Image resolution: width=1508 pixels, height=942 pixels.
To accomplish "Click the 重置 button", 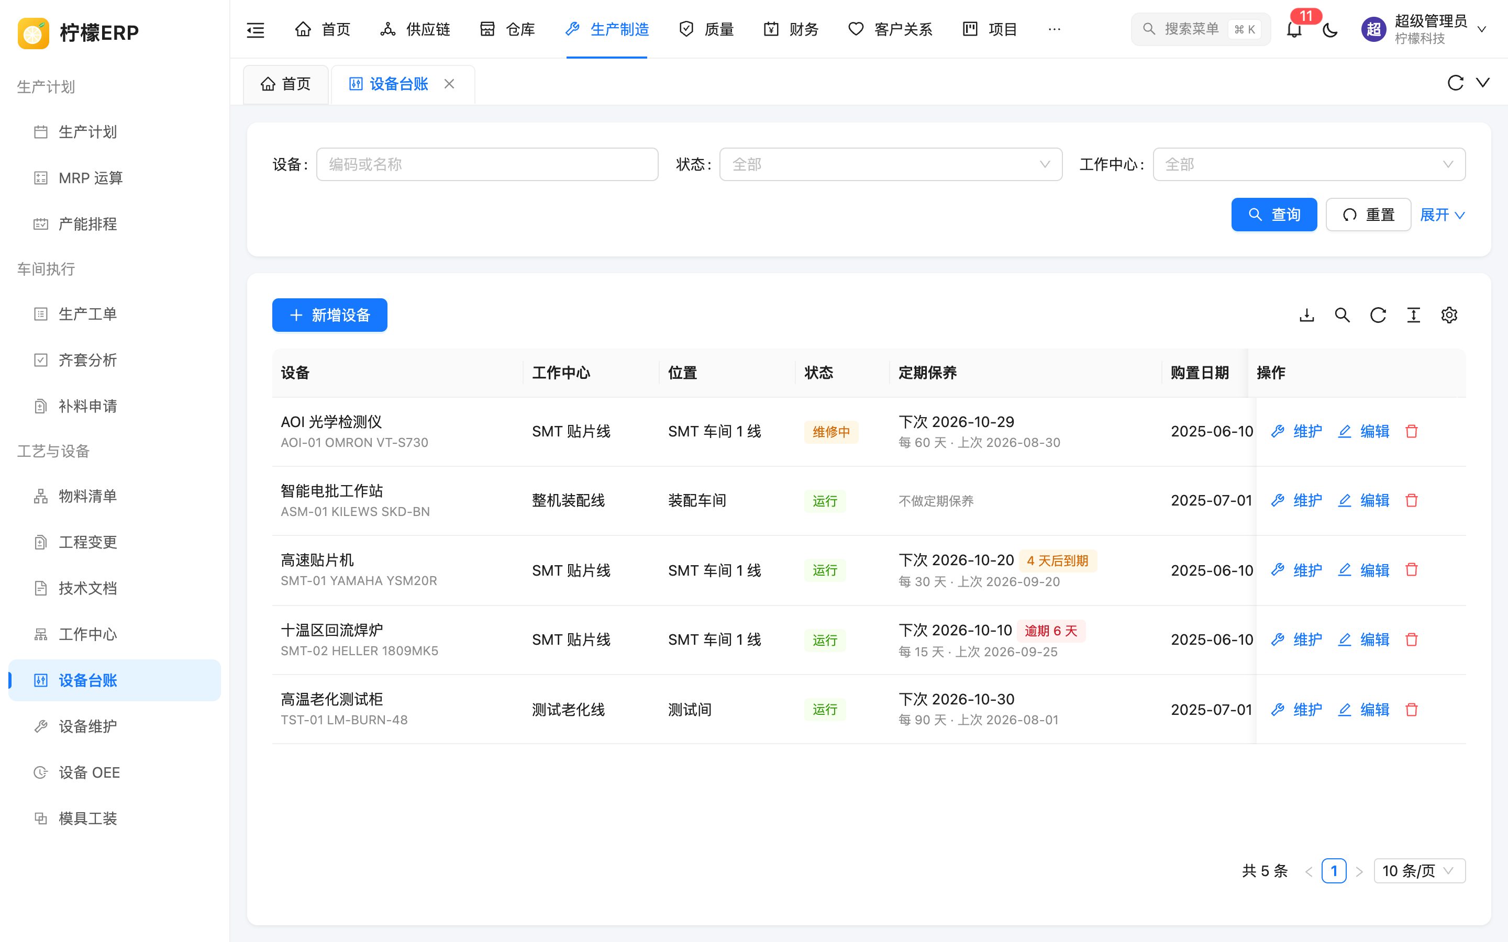I will tap(1368, 215).
